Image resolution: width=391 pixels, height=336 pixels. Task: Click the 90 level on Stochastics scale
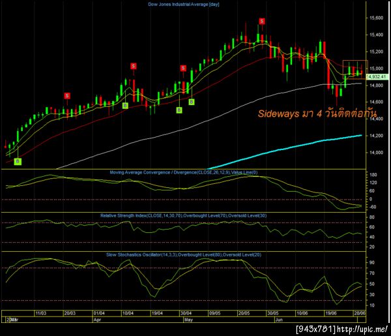372,262
